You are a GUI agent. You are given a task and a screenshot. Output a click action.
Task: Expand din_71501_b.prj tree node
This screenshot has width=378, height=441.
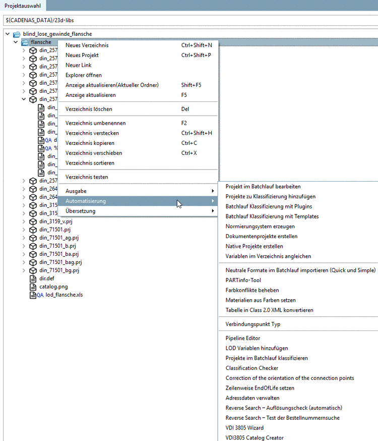pyautogui.click(x=24, y=246)
